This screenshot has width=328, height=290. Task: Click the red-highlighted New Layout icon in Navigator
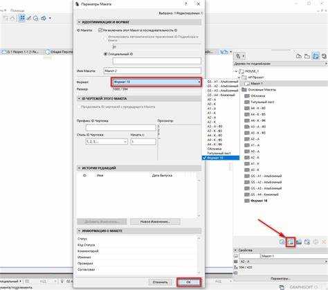[x=291, y=242]
